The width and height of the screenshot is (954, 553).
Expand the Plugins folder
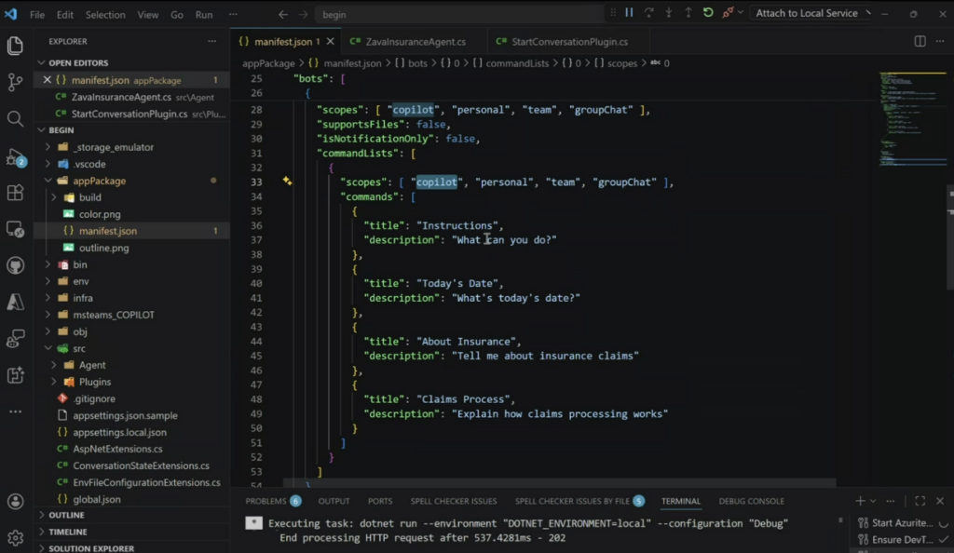(x=94, y=382)
